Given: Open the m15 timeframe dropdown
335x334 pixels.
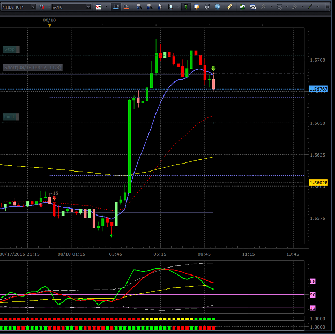Looking at the screenshot, I should 71,7.
